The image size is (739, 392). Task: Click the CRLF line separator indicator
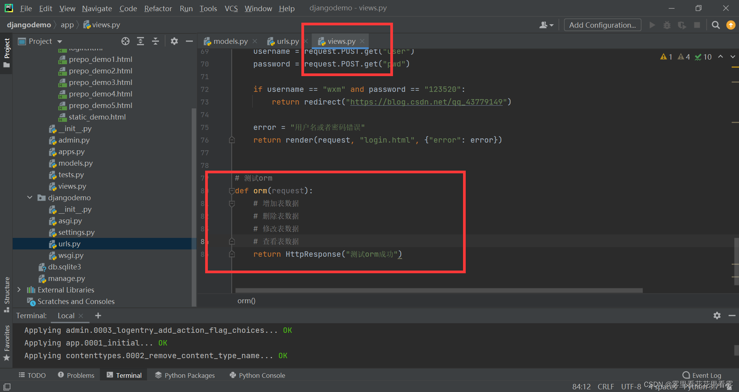[605, 386]
